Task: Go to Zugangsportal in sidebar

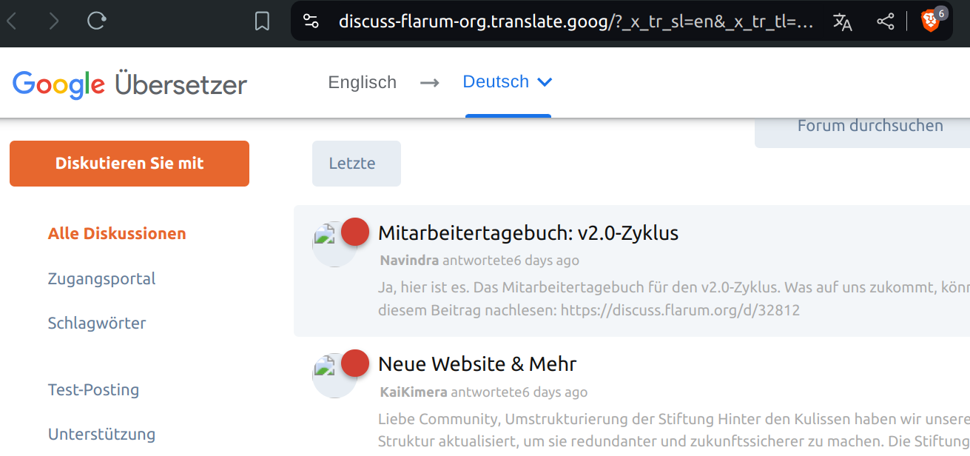Action: coord(101,279)
